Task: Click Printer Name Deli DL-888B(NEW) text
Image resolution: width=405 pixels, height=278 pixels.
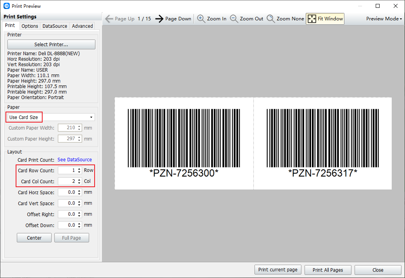Action: click(x=43, y=54)
